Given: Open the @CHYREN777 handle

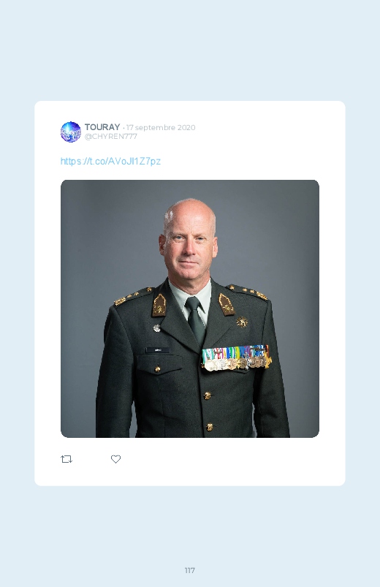Looking at the screenshot, I should (x=111, y=137).
